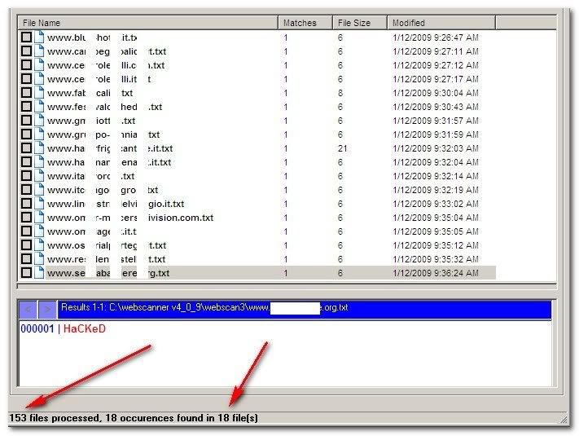Click file icon of row modified 9:26:47 AM
Viewport: 579px width, 436px height.
click(39, 37)
